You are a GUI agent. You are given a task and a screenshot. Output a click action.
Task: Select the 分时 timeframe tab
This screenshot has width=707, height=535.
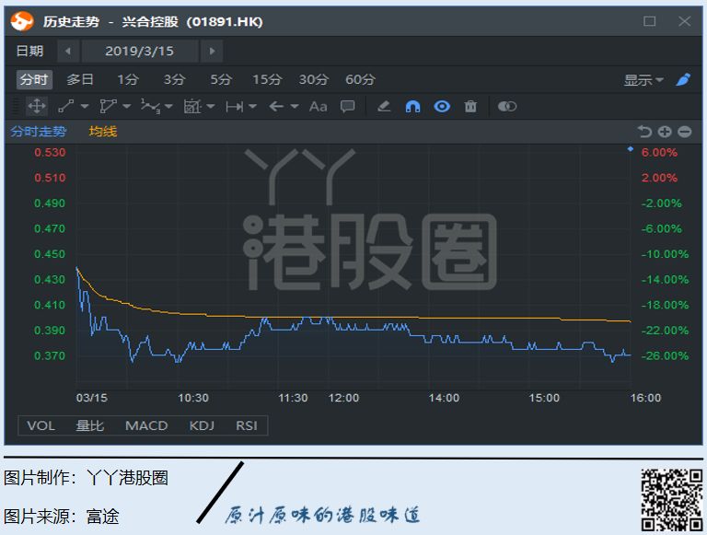[x=34, y=80]
